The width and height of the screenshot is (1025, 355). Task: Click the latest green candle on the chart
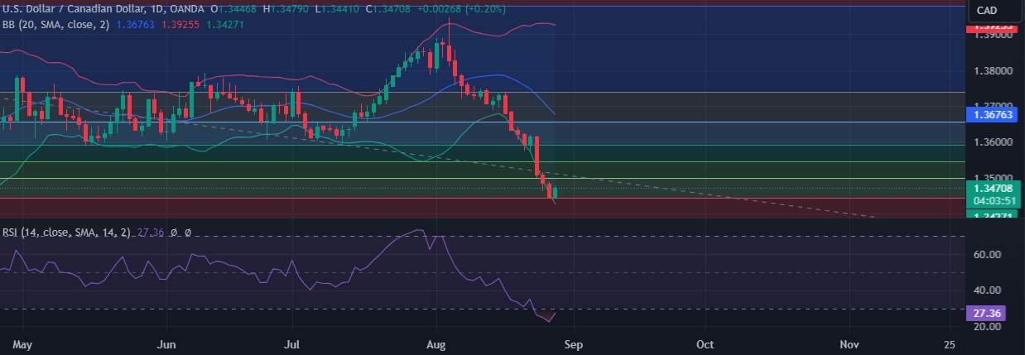555,194
